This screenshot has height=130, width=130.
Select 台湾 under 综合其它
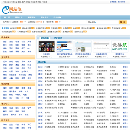(23, 125)
